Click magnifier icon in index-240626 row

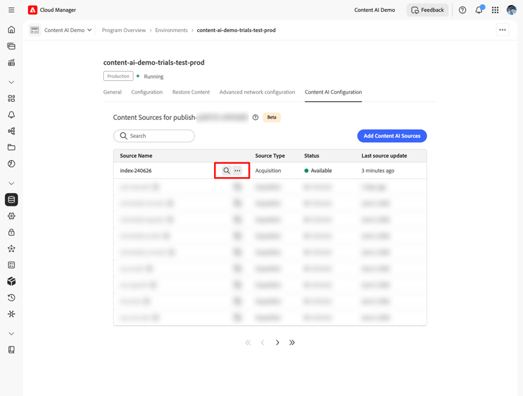[227, 171]
